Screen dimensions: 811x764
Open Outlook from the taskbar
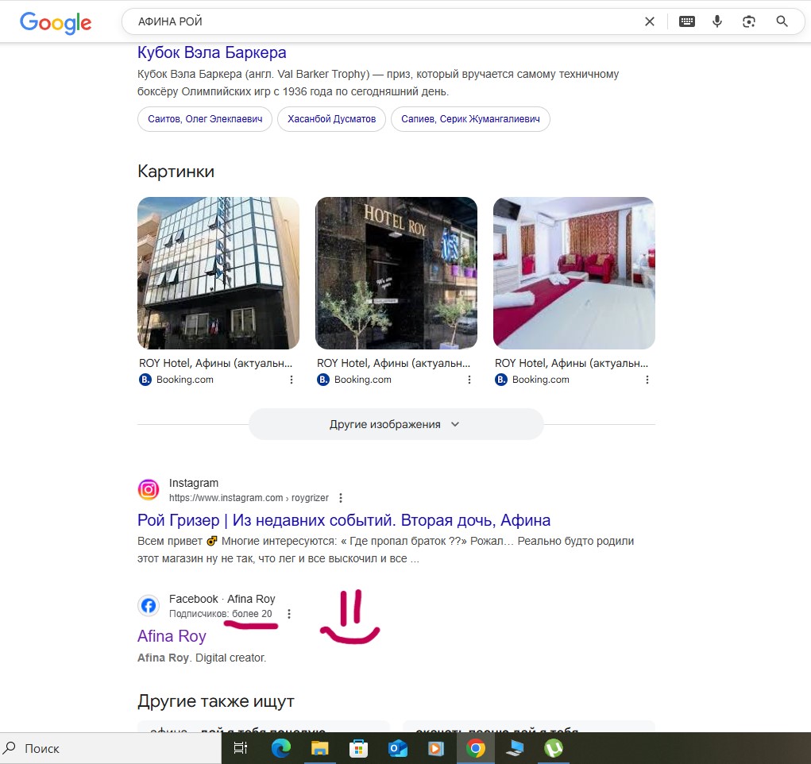click(398, 748)
